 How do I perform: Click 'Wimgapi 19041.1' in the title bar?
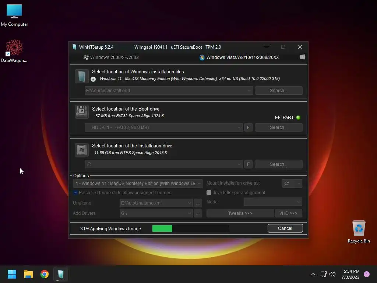[151, 47]
